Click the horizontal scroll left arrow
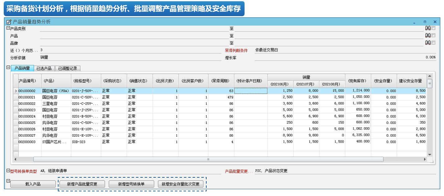 click(16, 159)
